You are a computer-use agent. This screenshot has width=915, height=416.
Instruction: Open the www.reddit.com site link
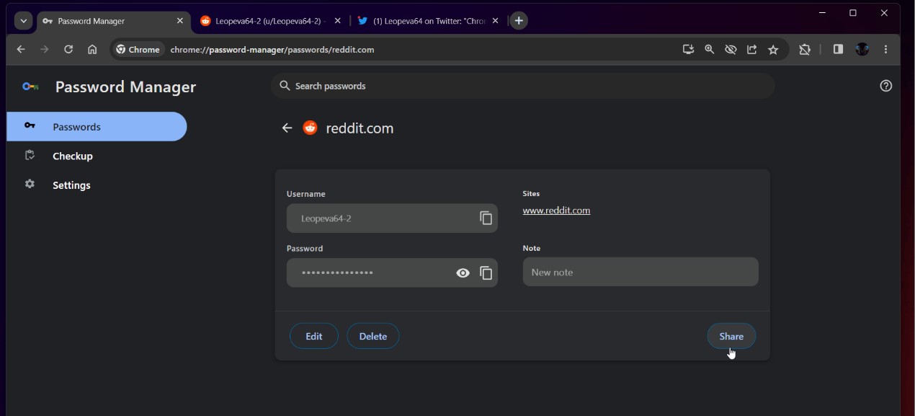[556, 211]
